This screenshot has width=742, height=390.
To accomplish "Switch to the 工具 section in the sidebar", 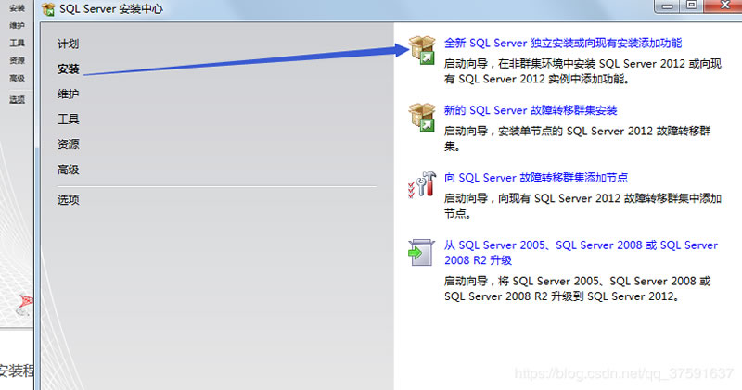I will 68,120.
